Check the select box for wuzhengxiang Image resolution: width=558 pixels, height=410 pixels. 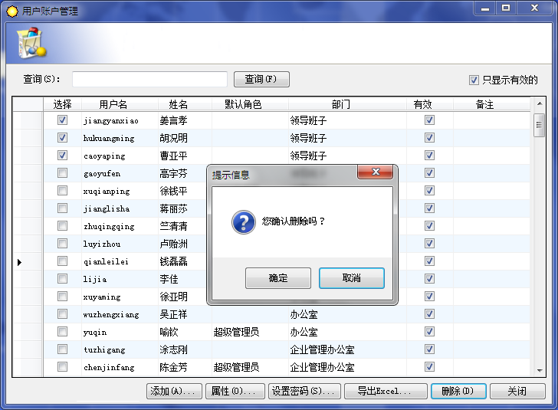coord(62,313)
